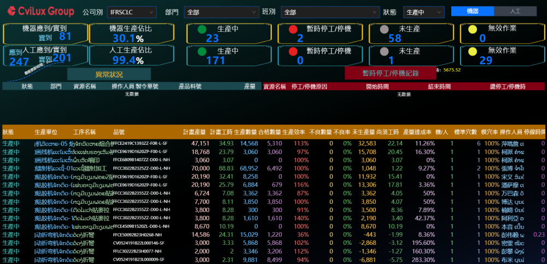Click the 暫時停工/停機紀錄 red button
The height and width of the screenshot is (264, 547).
pos(390,73)
